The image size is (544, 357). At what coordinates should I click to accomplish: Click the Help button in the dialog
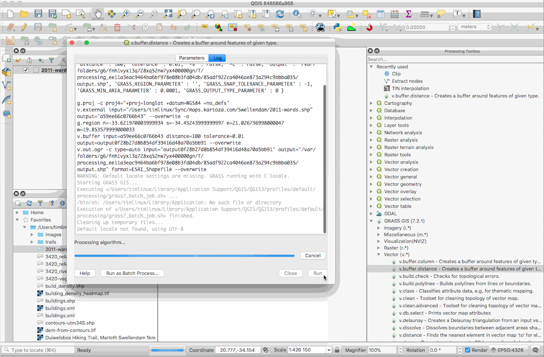point(85,273)
